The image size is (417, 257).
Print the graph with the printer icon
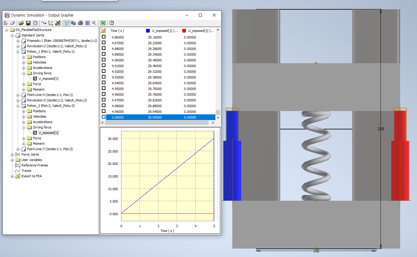[80, 23]
